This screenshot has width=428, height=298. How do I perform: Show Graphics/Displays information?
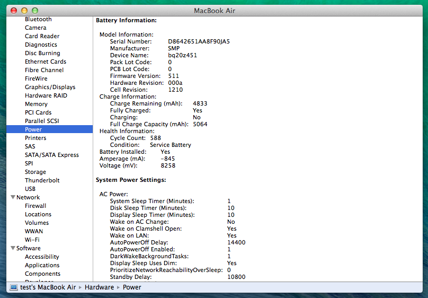pyautogui.click(x=50, y=87)
